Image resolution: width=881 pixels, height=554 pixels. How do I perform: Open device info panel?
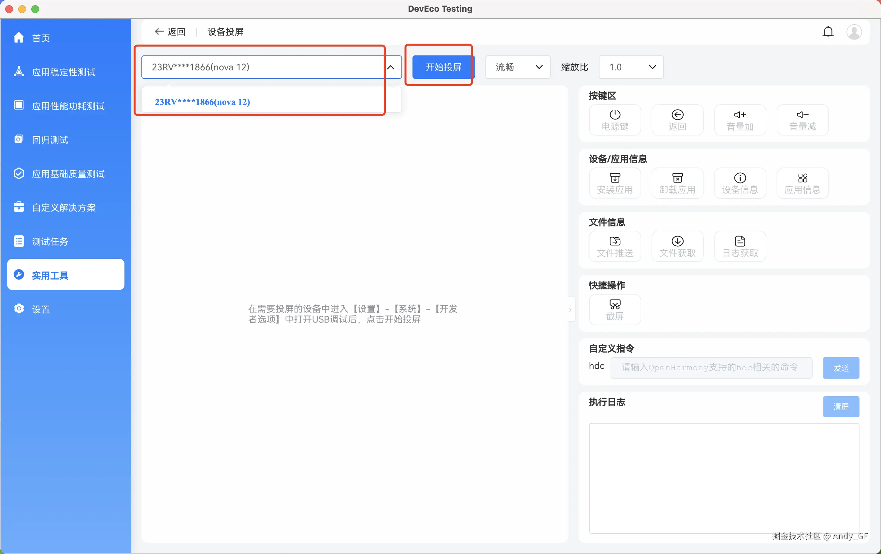(740, 183)
